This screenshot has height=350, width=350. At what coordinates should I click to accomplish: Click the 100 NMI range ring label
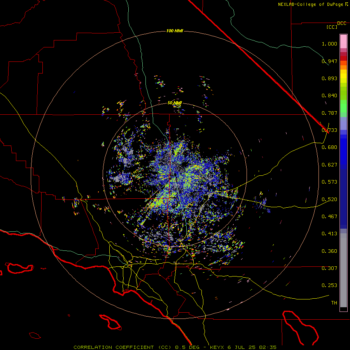tap(175, 31)
